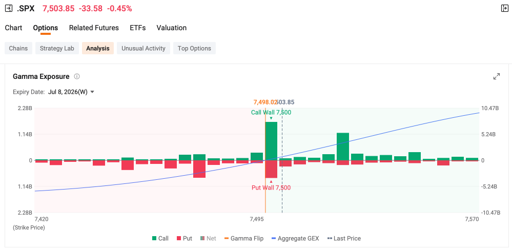
Task: Go to the ETFs tab
Action: 137,28
